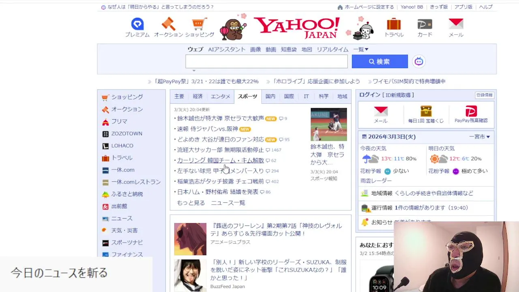519x292 pixels.
Task: Click the home icon for ホームページに設定する
Action: tap(340, 7)
